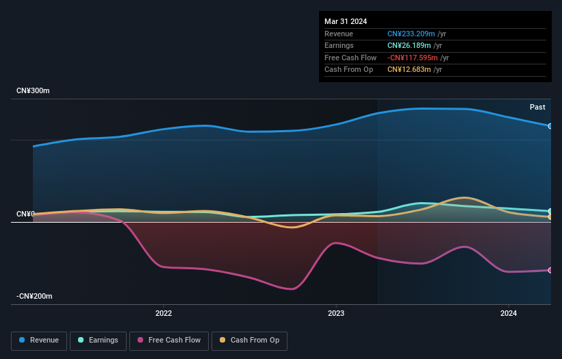This screenshot has height=359, width=562.
Task: Toggle the Revenue legend button
Action: pyautogui.click(x=39, y=341)
